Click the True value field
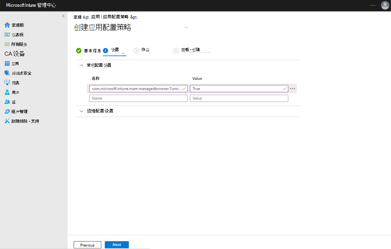 click(x=239, y=88)
